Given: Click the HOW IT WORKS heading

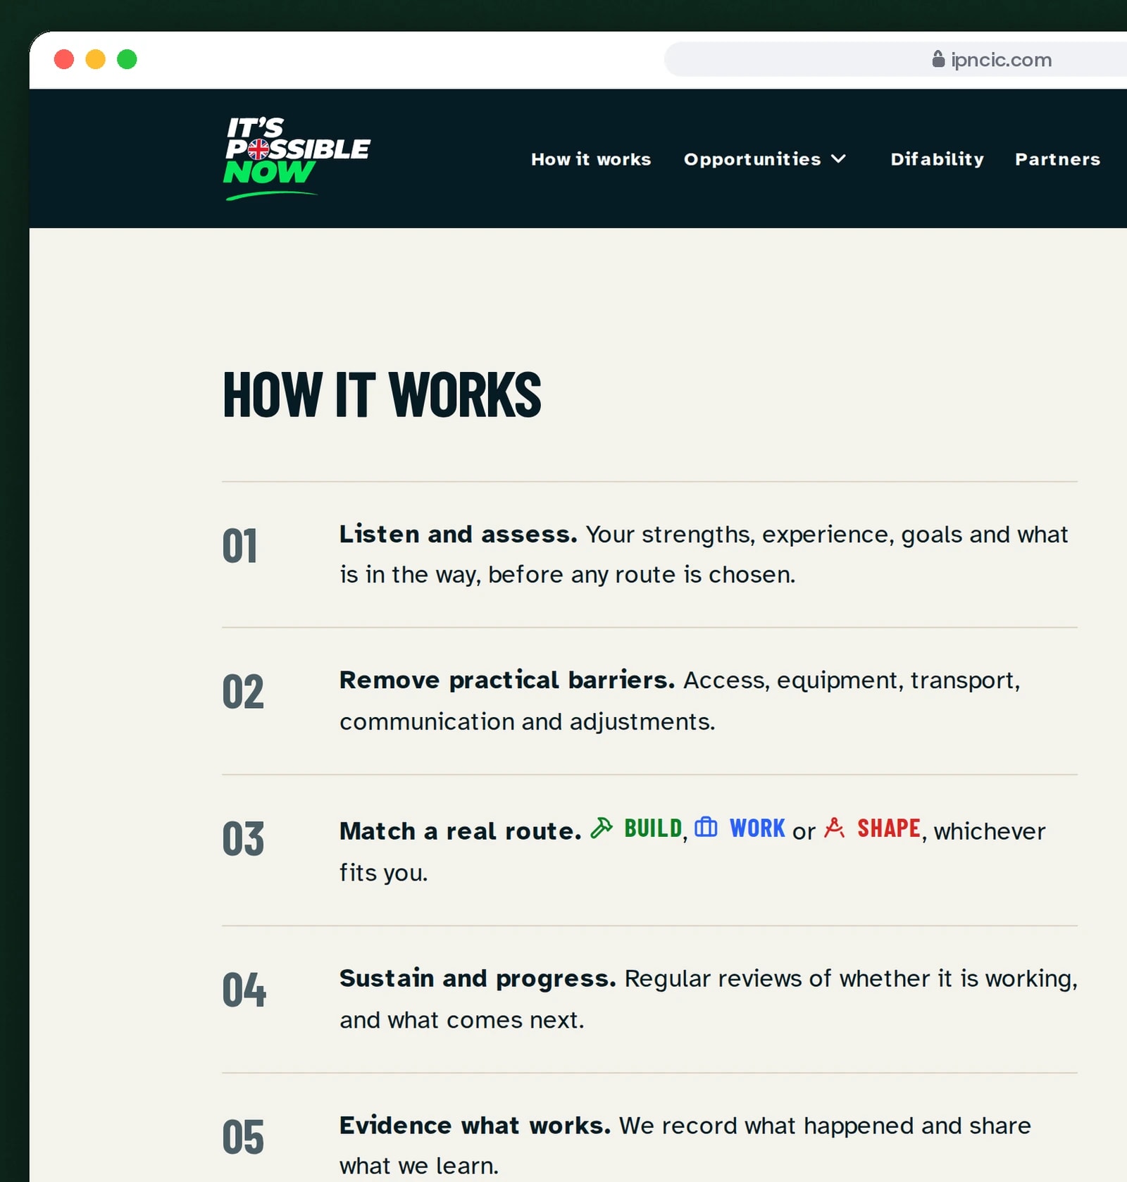Looking at the screenshot, I should (382, 394).
